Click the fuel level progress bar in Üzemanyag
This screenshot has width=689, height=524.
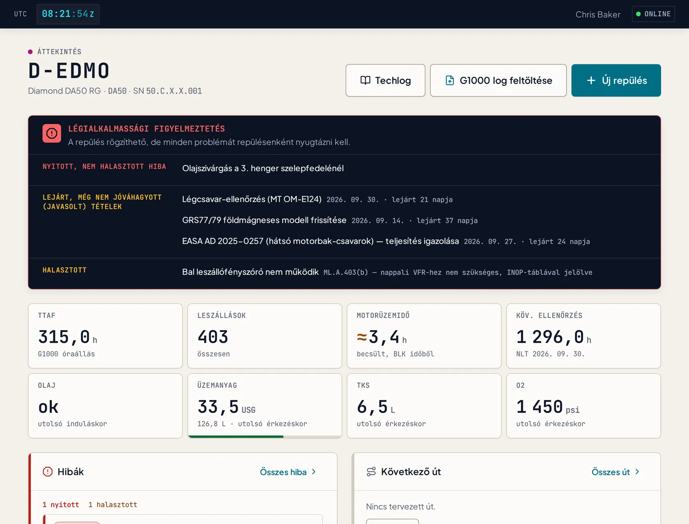click(x=265, y=437)
